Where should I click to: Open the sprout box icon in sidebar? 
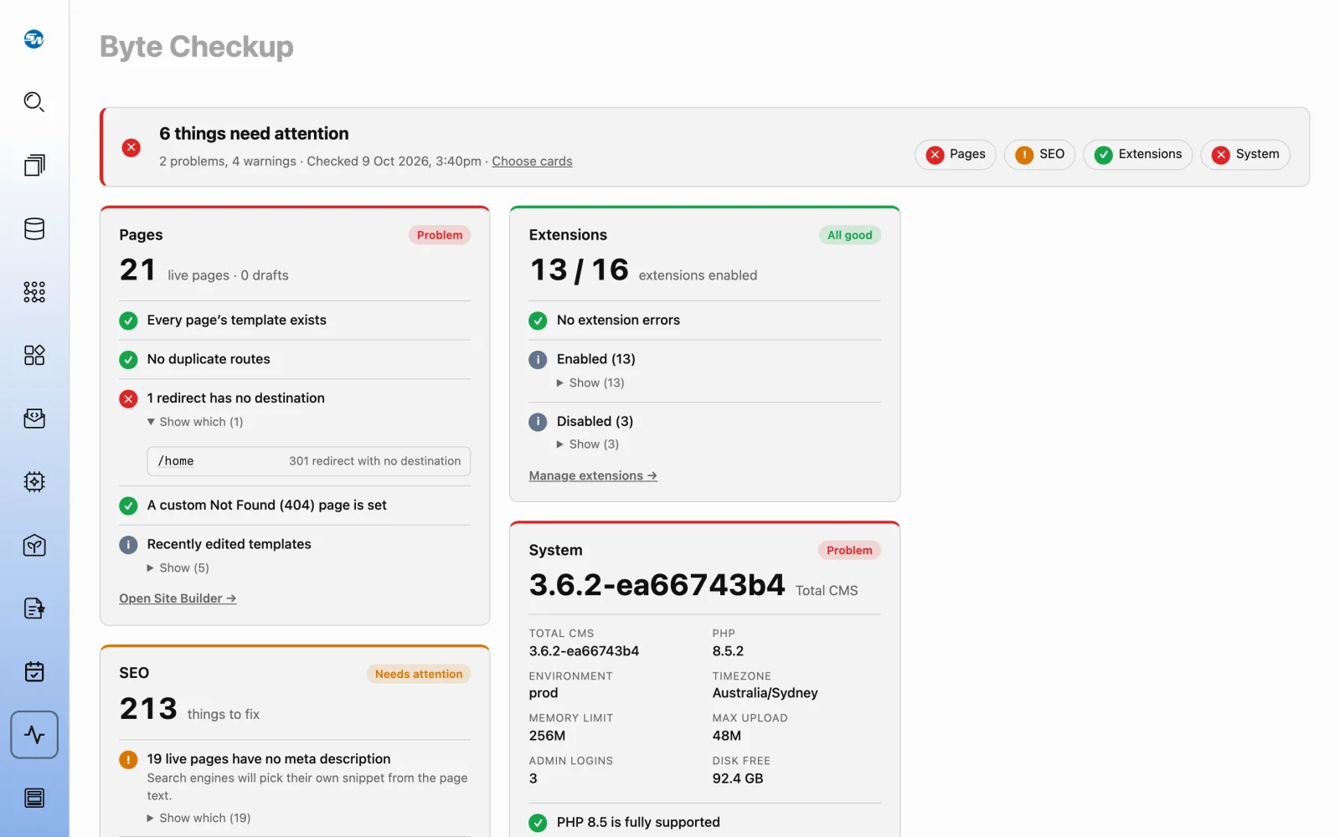34,546
